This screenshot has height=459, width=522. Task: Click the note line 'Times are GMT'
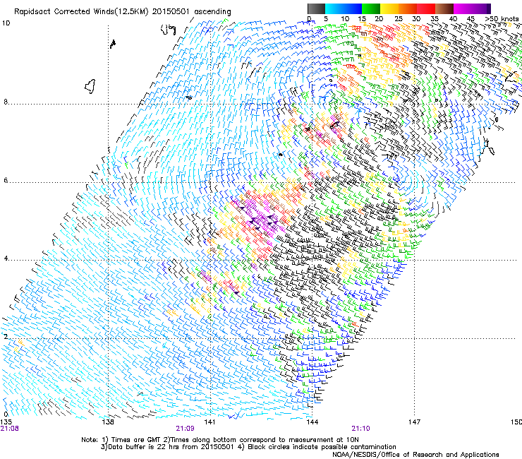pos(136,440)
